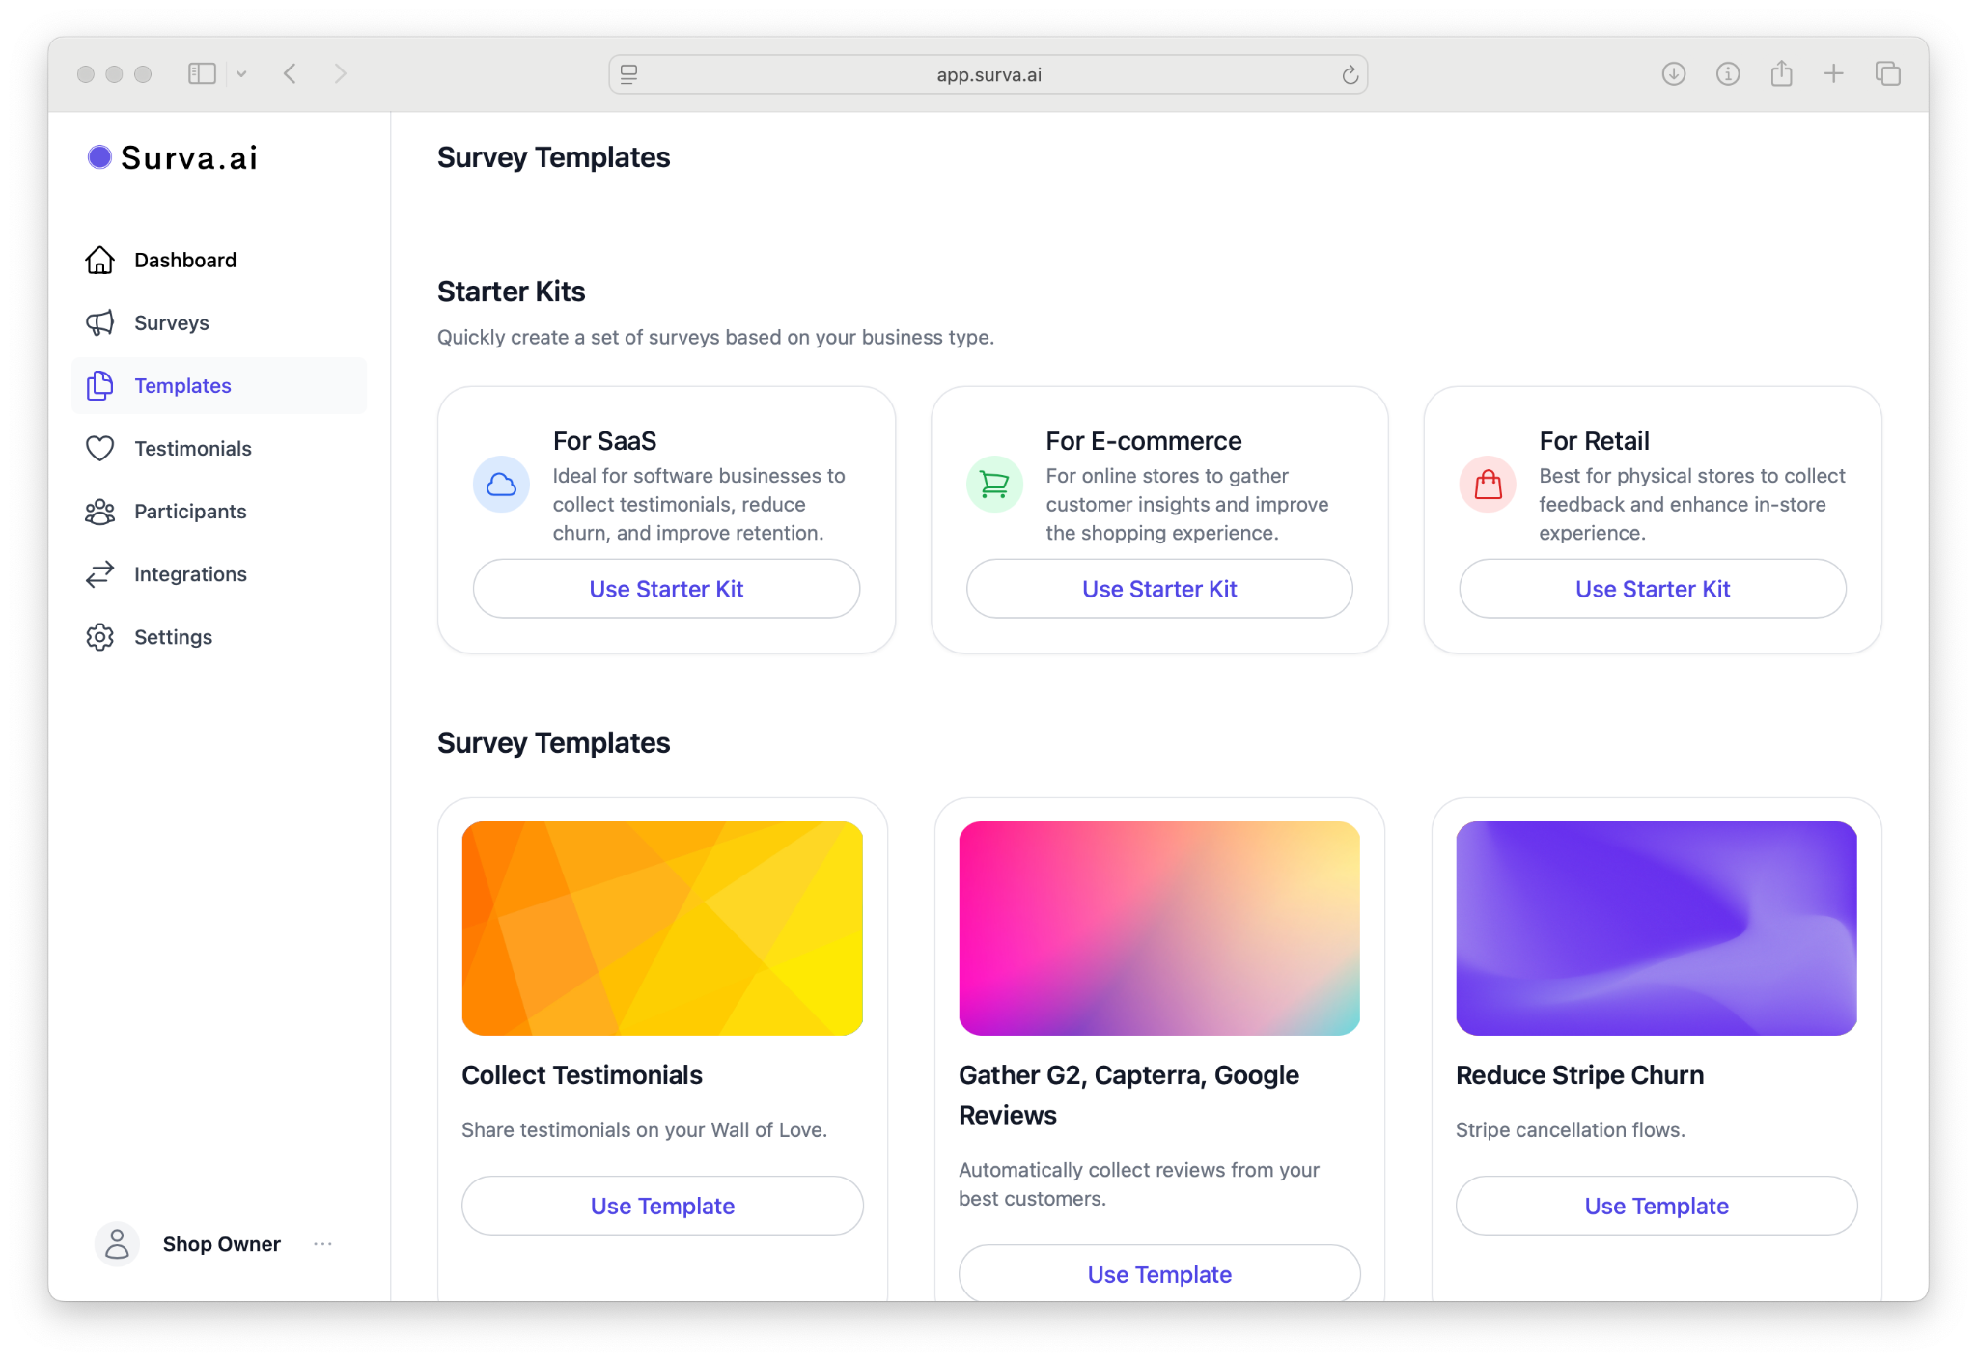
Task: Use Template for Reduce Stripe Churn
Action: (1657, 1207)
